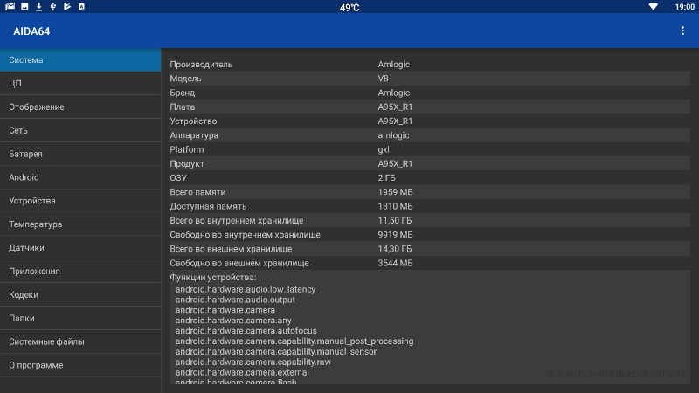Select the Модель value V8
This screenshot has height=393, width=699.
coord(383,79)
